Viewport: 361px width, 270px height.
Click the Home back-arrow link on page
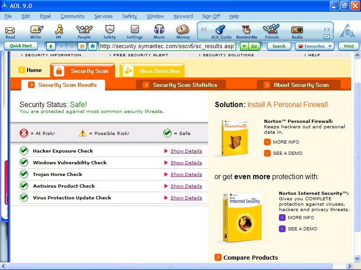[x=30, y=70]
